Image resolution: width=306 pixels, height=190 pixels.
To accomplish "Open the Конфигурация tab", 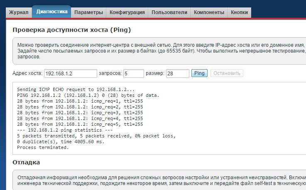I will coord(127,12).
